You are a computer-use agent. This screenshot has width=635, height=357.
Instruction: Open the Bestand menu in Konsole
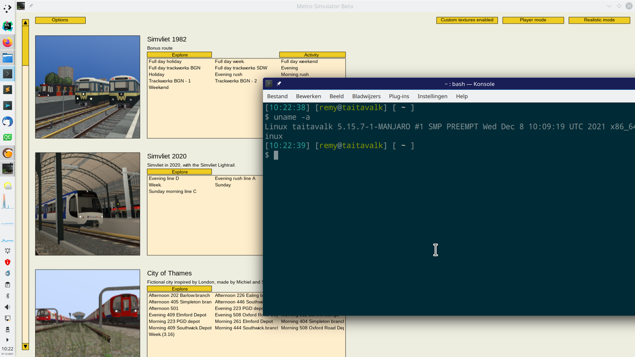(x=277, y=96)
